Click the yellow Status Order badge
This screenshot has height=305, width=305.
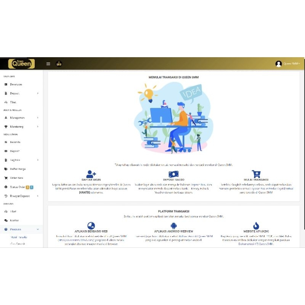coord(27,187)
